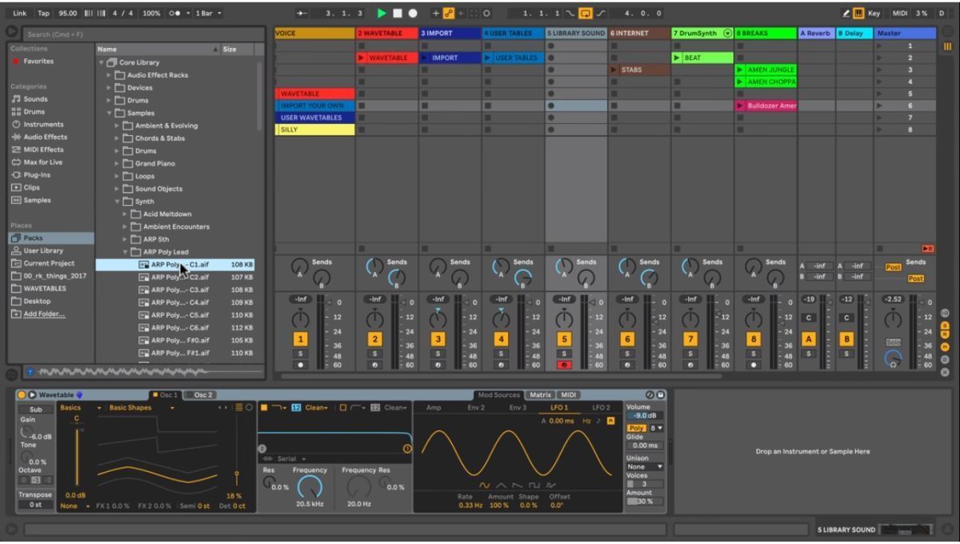The height and width of the screenshot is (544, 960).
Task: Expand the Acid Meltdown folder
Action: tap(126, 214)
